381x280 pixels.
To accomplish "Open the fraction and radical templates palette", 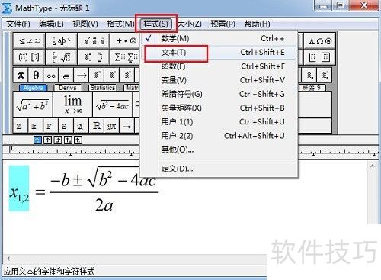I will pos(62,57).
